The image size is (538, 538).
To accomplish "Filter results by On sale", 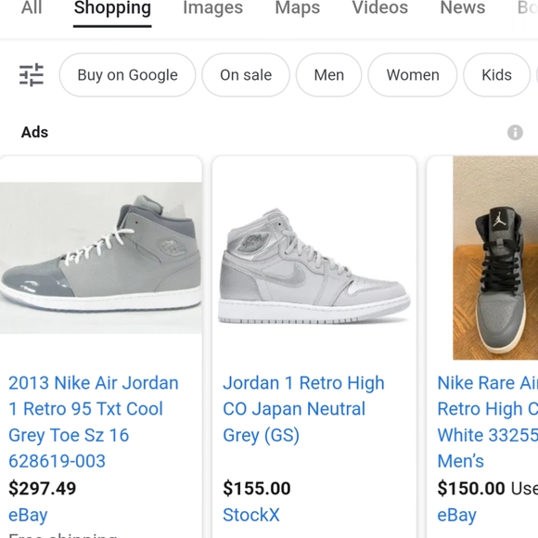I will pos(246,75).
